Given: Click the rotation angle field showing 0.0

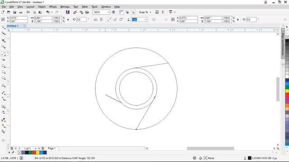Looking at the screenshot, I should tap(81, 19).
